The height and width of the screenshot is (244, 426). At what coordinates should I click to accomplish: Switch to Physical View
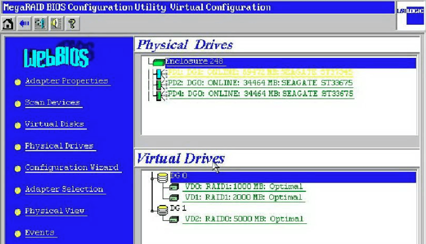55,211
